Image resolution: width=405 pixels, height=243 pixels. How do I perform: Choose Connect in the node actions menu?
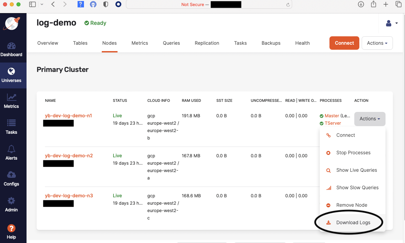[x=353, y=135]
